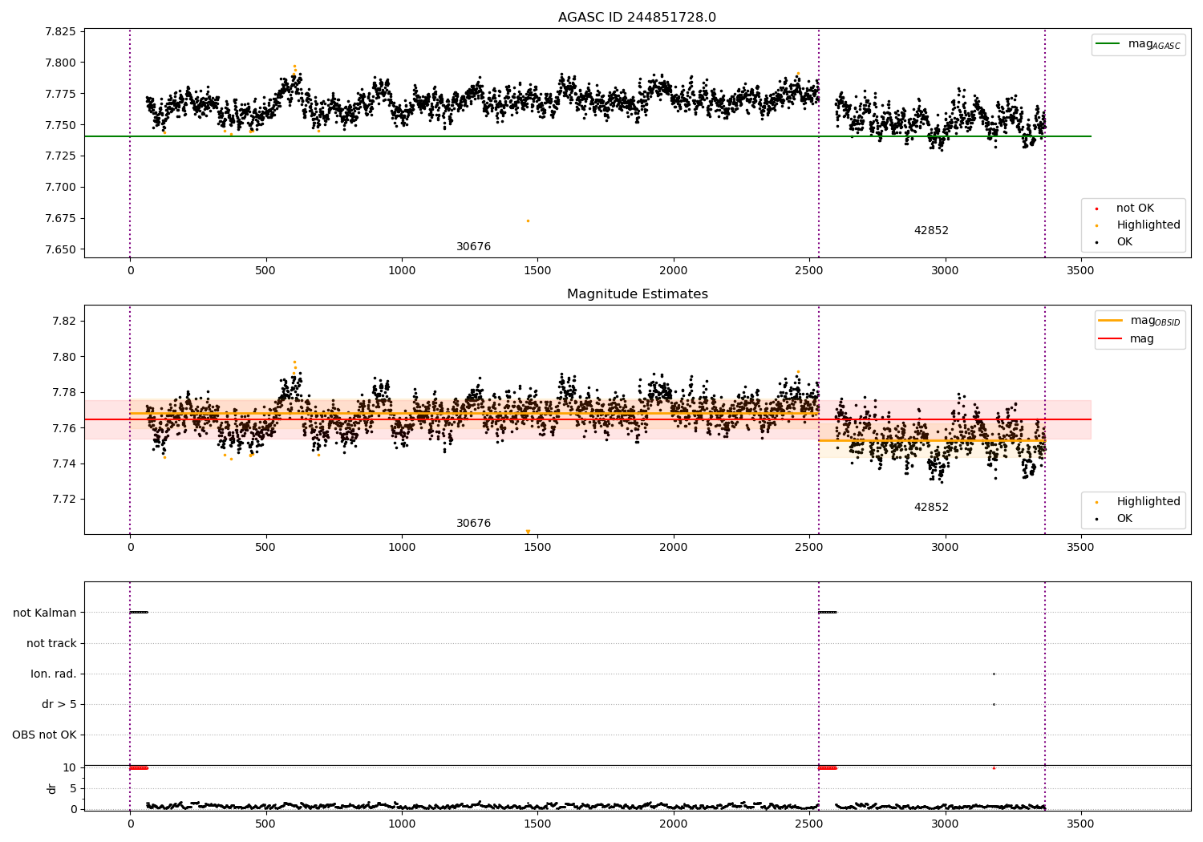Click the "7.725" y-axis tick label
Viewport: 1203px width, 842px height.
[x=60, y=156]
